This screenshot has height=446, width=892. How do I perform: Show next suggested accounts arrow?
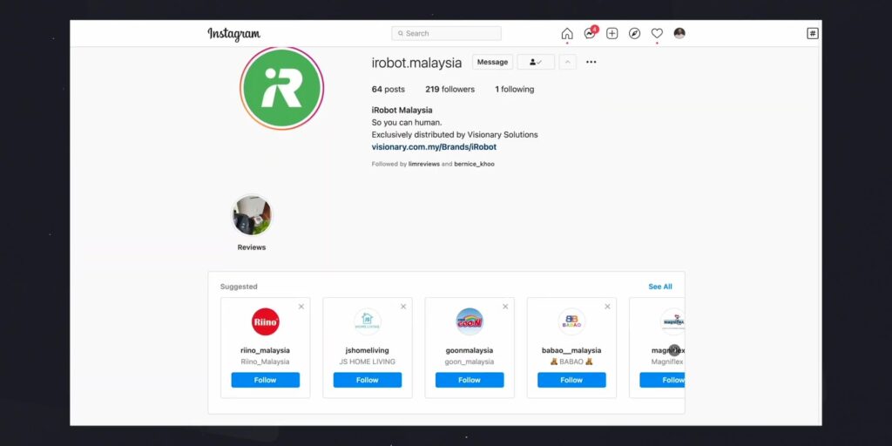tap(674, 350)
